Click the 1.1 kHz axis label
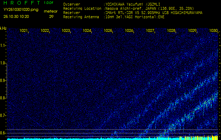This screenshot has height=140, width=221. point(3,45)
